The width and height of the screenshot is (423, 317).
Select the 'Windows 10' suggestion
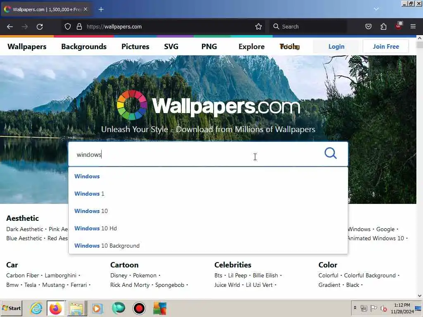208,211
